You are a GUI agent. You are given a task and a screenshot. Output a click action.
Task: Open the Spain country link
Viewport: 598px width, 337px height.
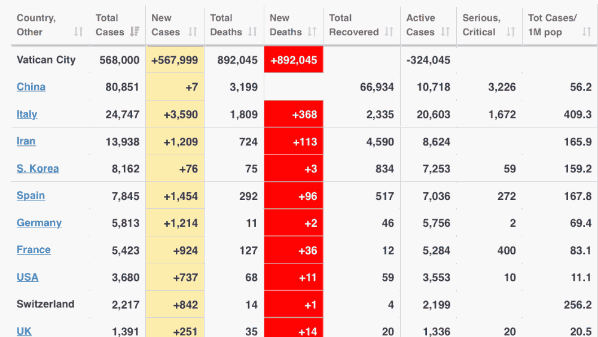[x=31, y=195]
